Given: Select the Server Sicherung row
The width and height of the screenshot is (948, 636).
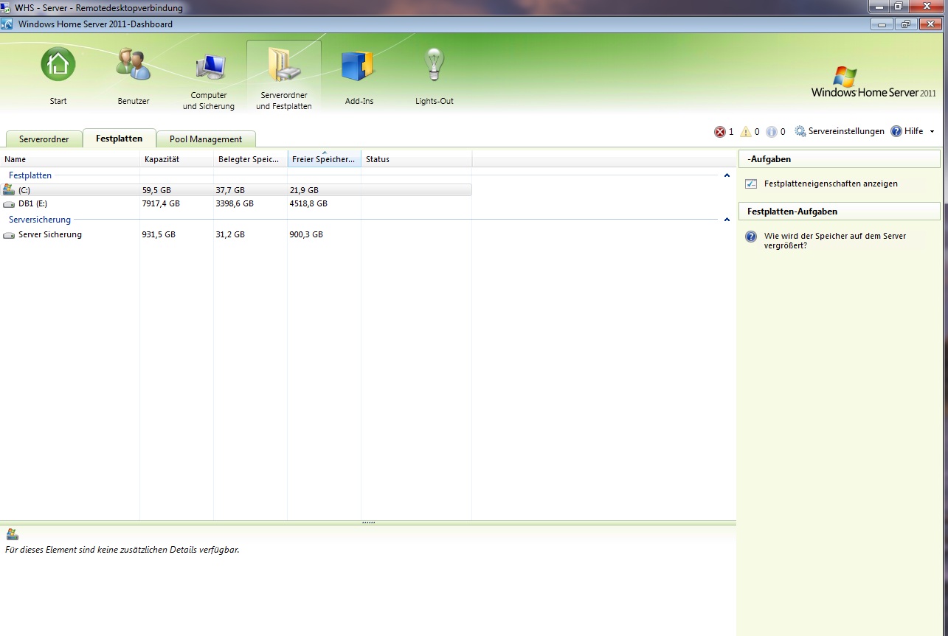Looking at the screenshot, I should tap(236, 234).
